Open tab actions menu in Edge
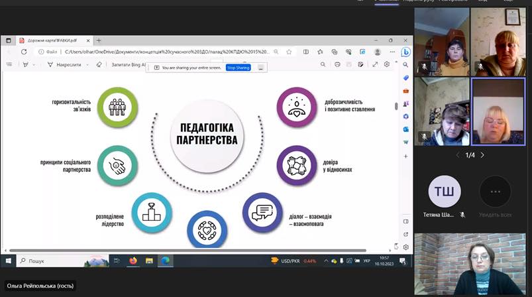 coord(9,40)
